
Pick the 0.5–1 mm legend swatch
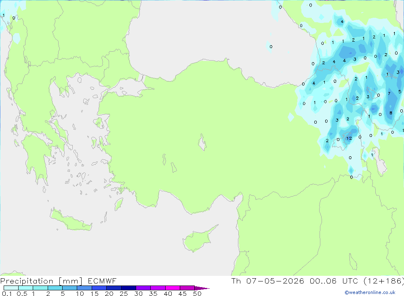tap(25, 288)
